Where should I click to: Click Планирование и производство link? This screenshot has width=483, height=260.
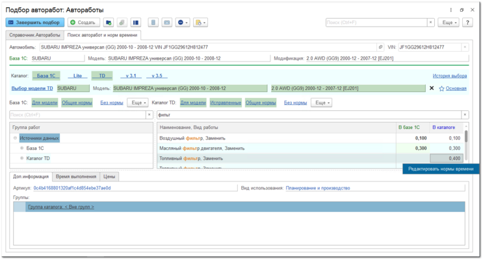tap(318, 188)
